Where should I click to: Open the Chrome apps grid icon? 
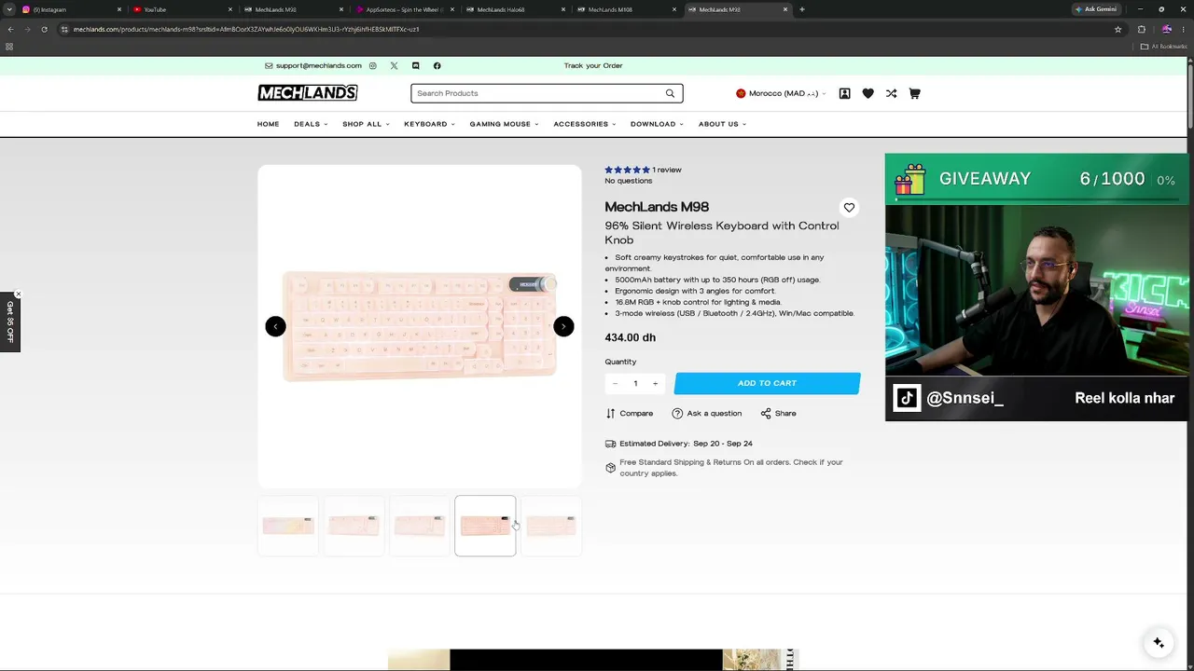pyautogui.click(x=9, y=47)
